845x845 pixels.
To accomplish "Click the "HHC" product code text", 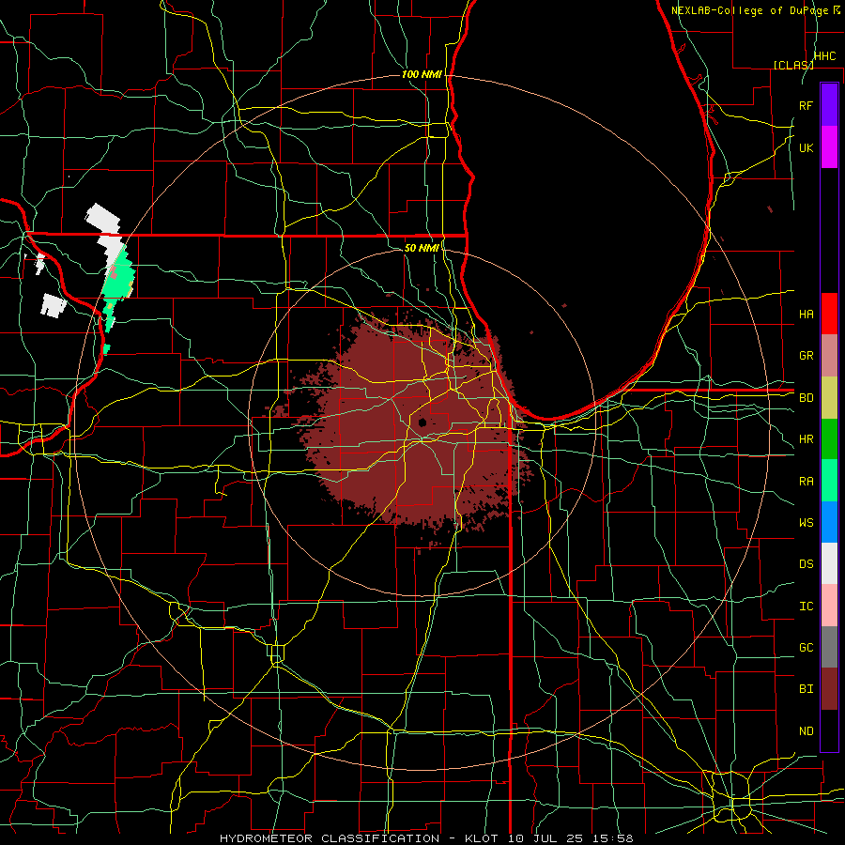I will point(824,56).
